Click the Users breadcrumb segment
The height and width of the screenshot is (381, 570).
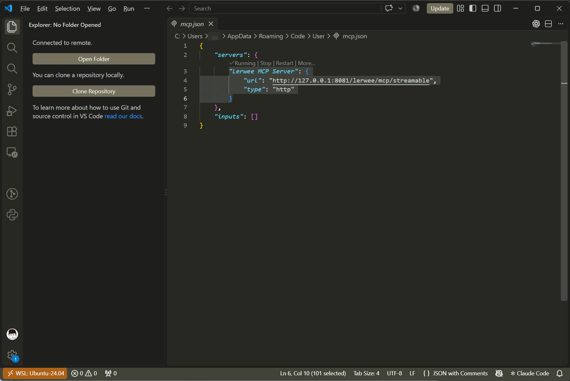point(195,36)
